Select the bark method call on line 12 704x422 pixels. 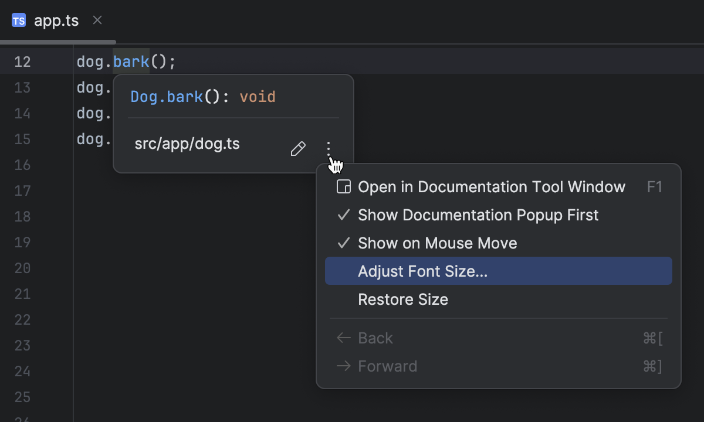[x=131, y=61]
